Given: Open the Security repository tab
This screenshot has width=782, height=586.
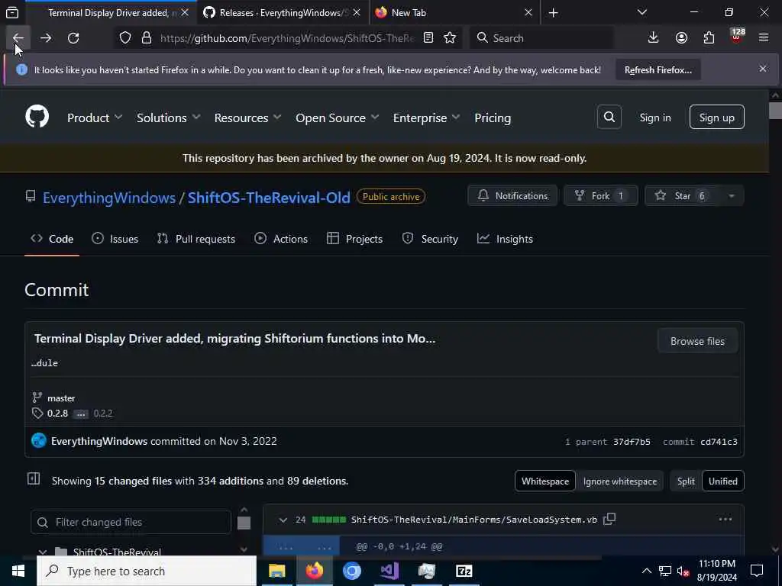Looking at the screenshot, I should point(430,239).
